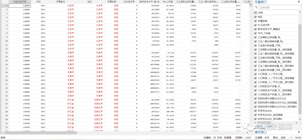
Task: Uncheck the 地区 variable checkbox
Action: click(x=256, y=17)
